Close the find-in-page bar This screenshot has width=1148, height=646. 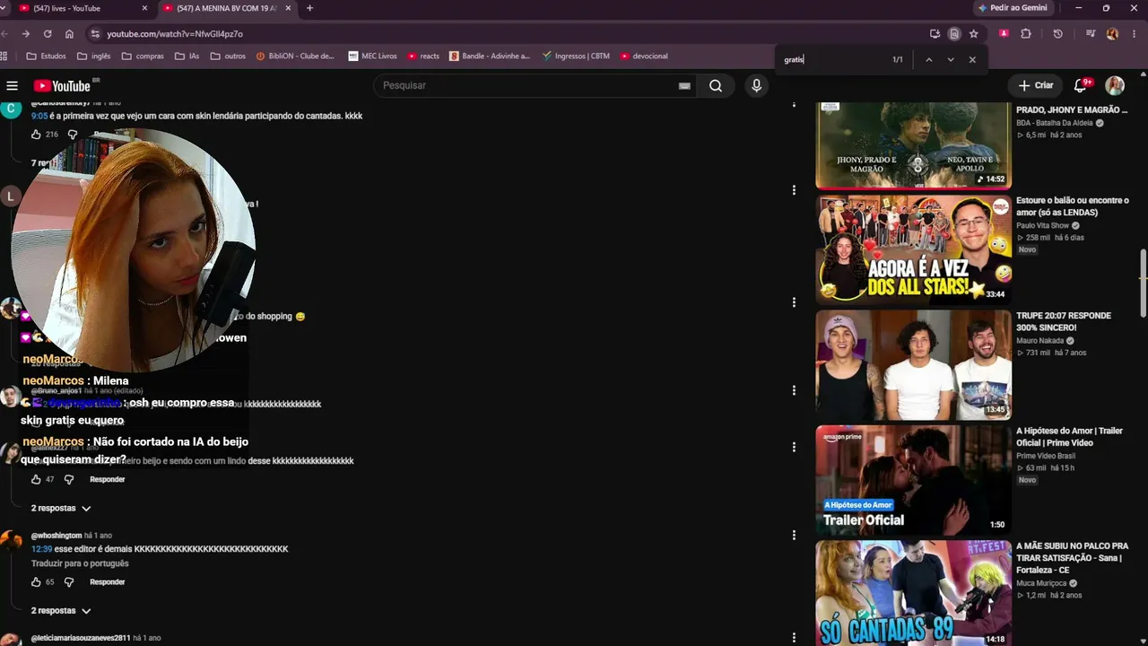click(972, 60)
